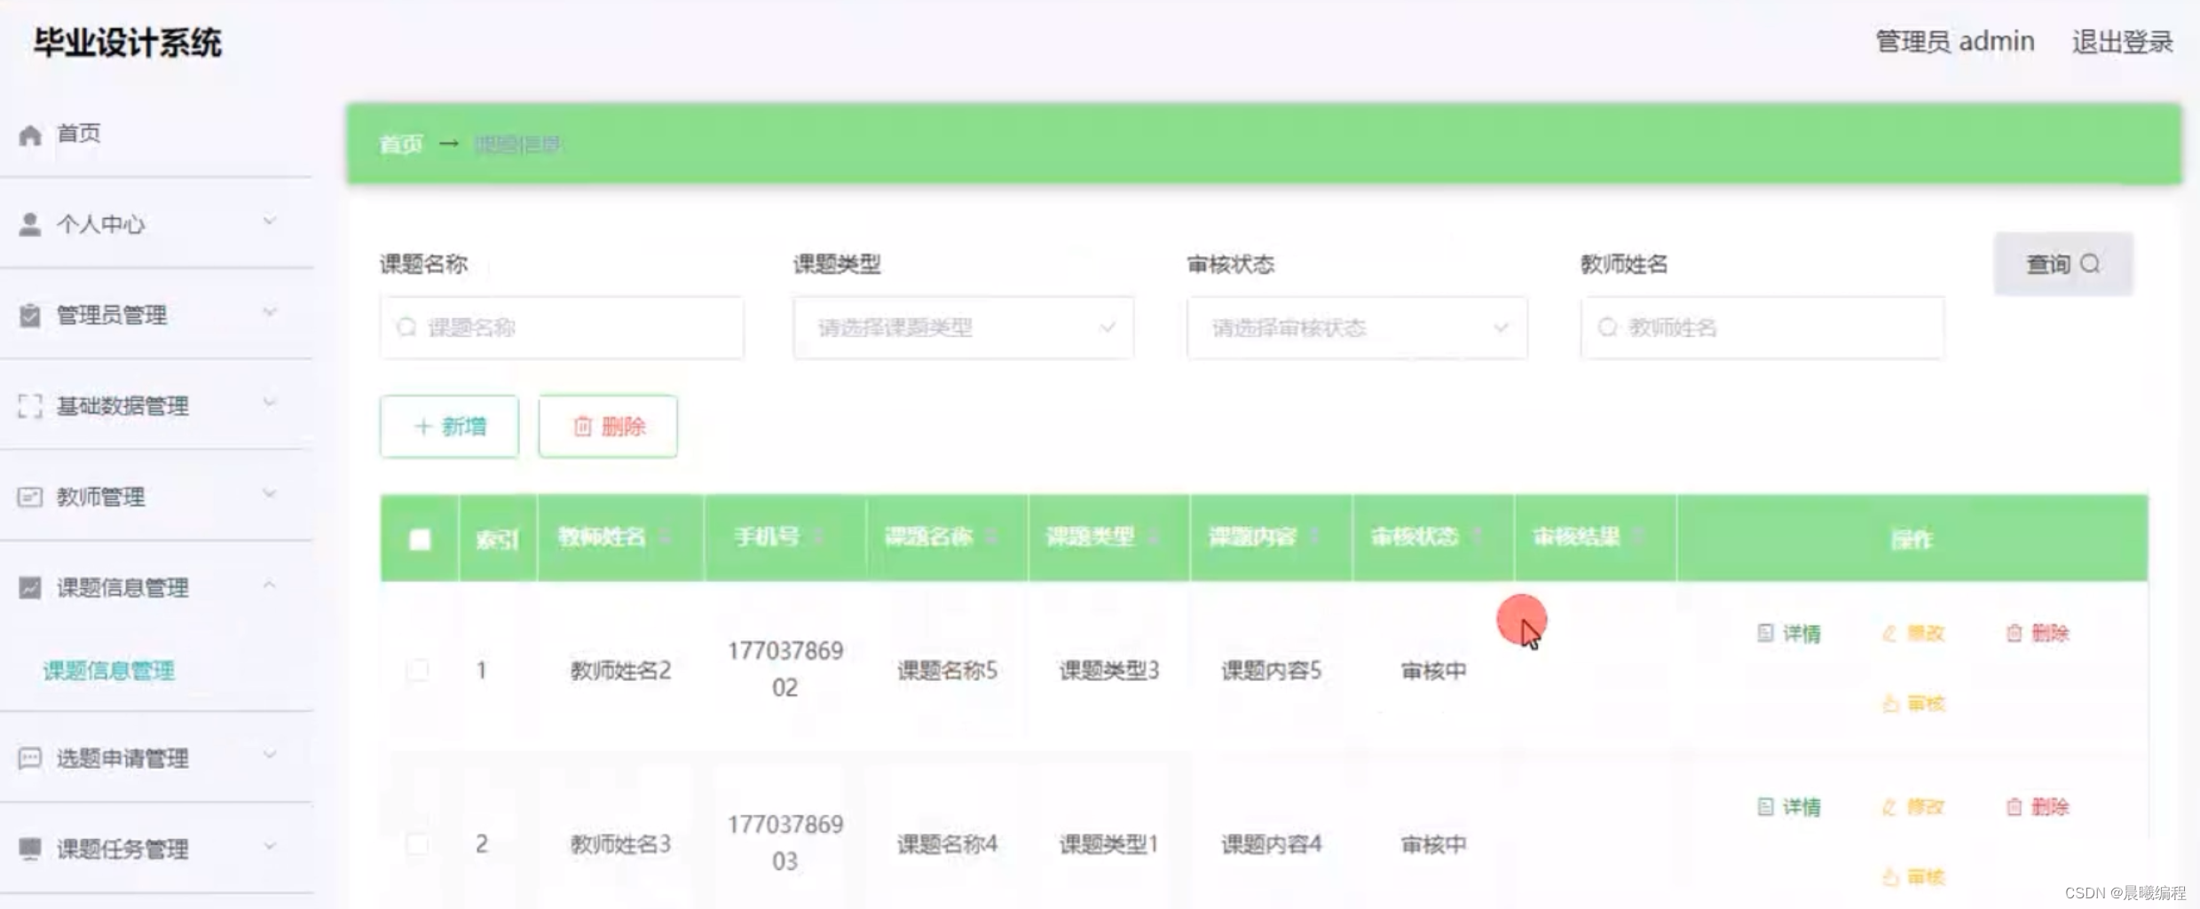Click the 审核中 status in row 1
Image resolution: width=2200 pixels, height=909 pixels.
click(1433, 671)
